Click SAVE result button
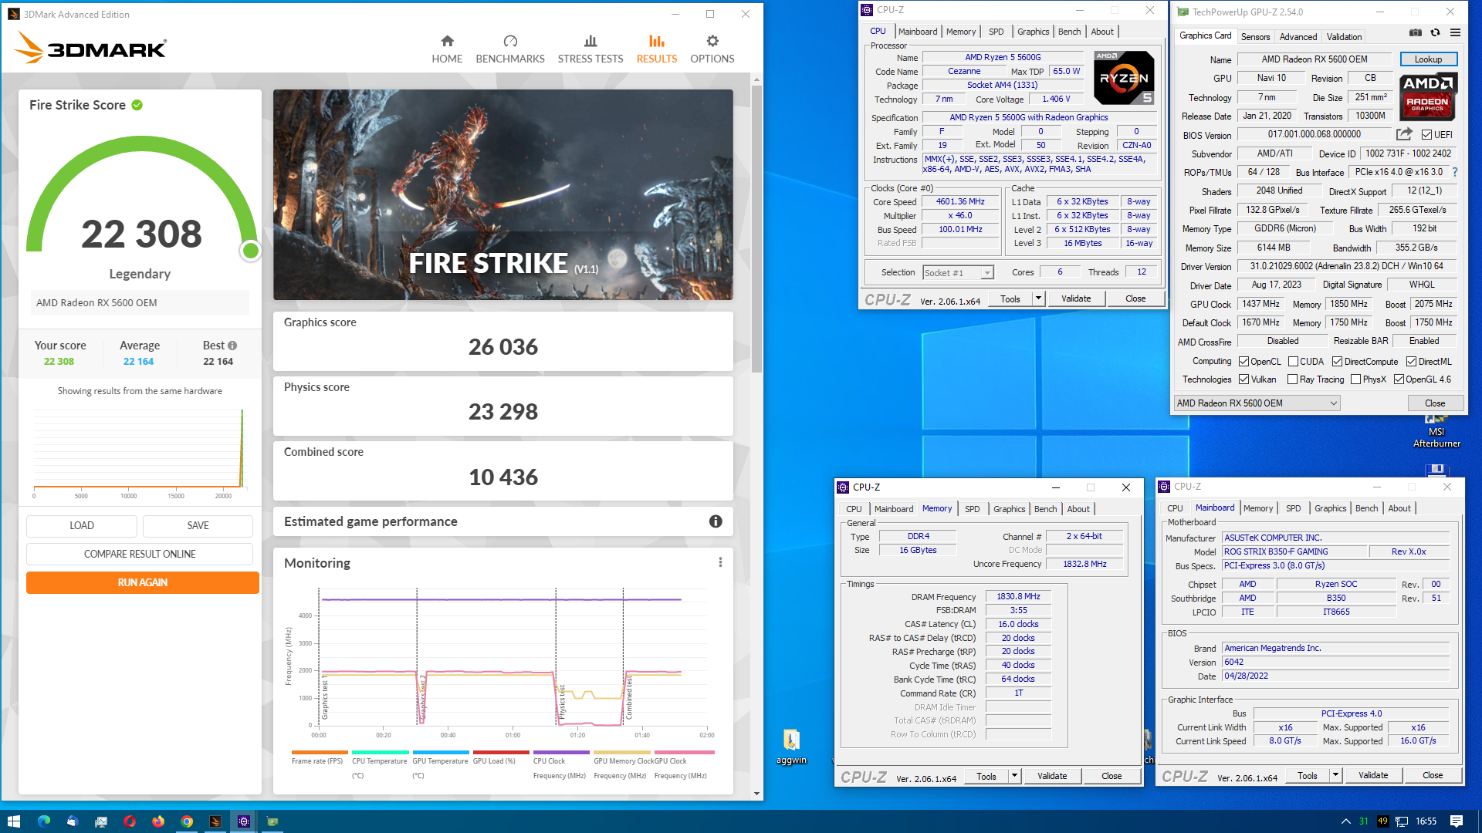 (x=198, y=525)
